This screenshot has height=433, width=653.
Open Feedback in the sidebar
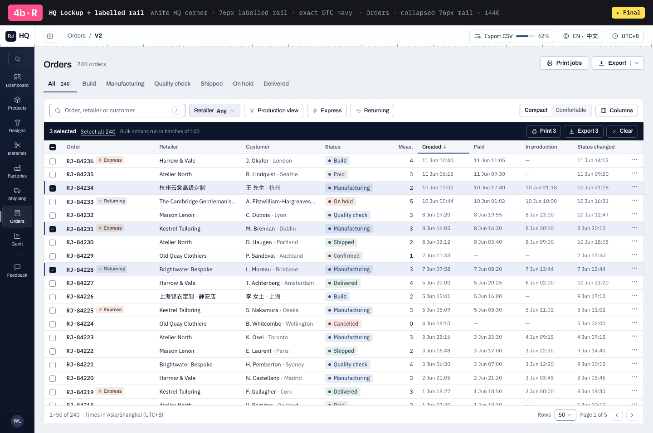(x=17, y=270)
